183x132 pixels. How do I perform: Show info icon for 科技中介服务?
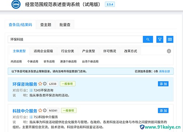point(45,110)
